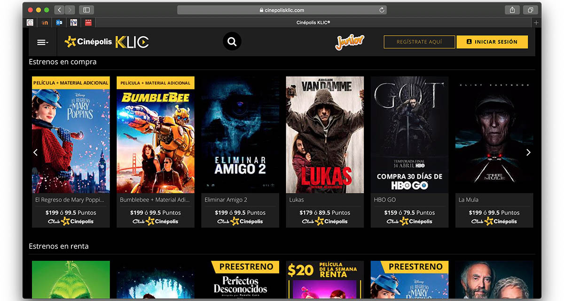Click the '$179 ó 89.5 Puntos' price
The height and width of the screenshot is (301, 564).
[x=325, y=213]
